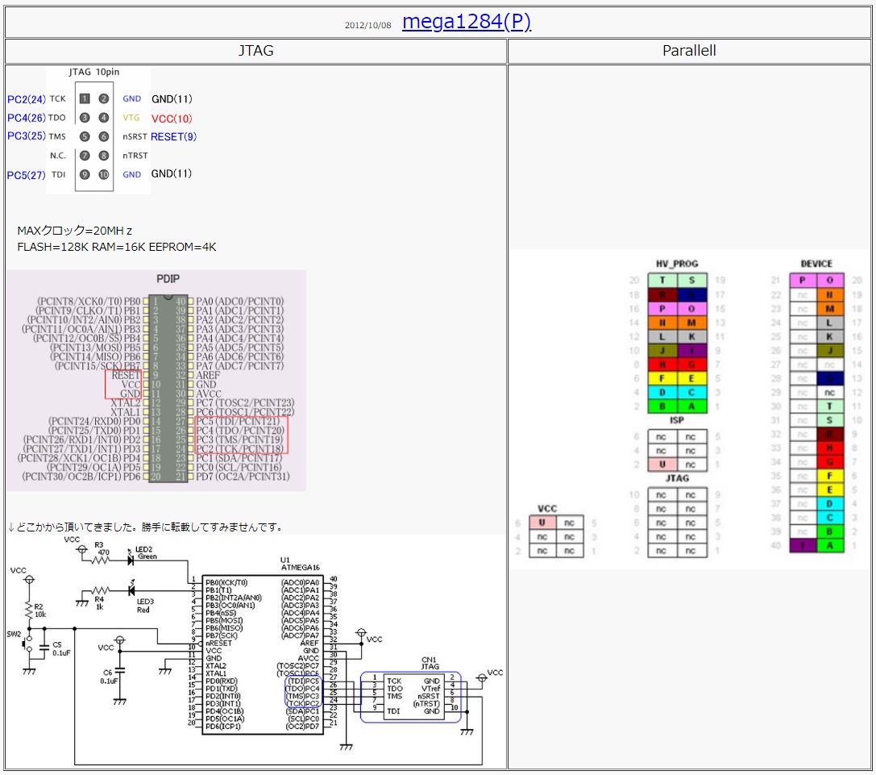The height and width of the screenshot is (775, 876).
Task: Click pin 8 circle beside nTRST label
Action: (x=104, y=156)
